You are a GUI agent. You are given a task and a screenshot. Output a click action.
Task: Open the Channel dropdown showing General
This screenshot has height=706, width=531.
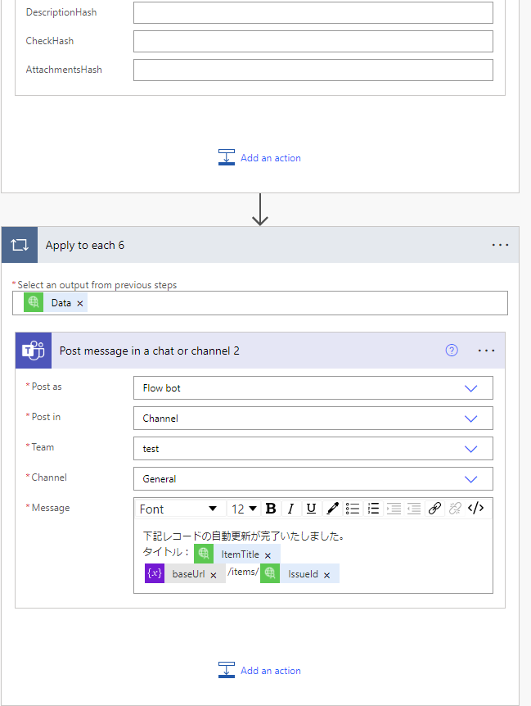(x=313, y=478)
